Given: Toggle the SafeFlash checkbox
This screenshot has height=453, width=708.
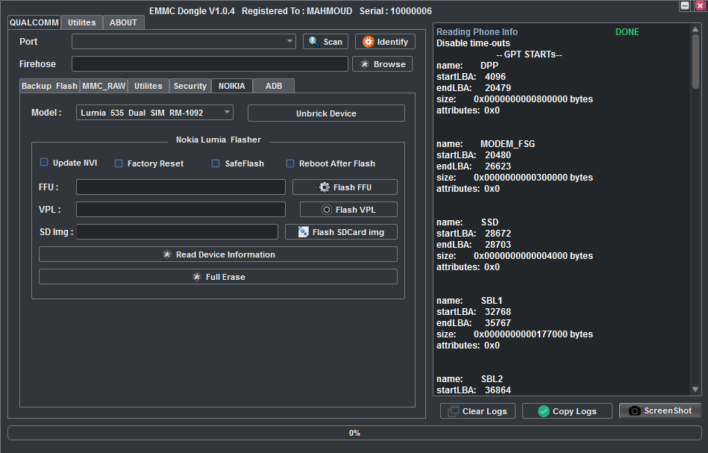Looking at the screenshot, I should pos(216,163).
